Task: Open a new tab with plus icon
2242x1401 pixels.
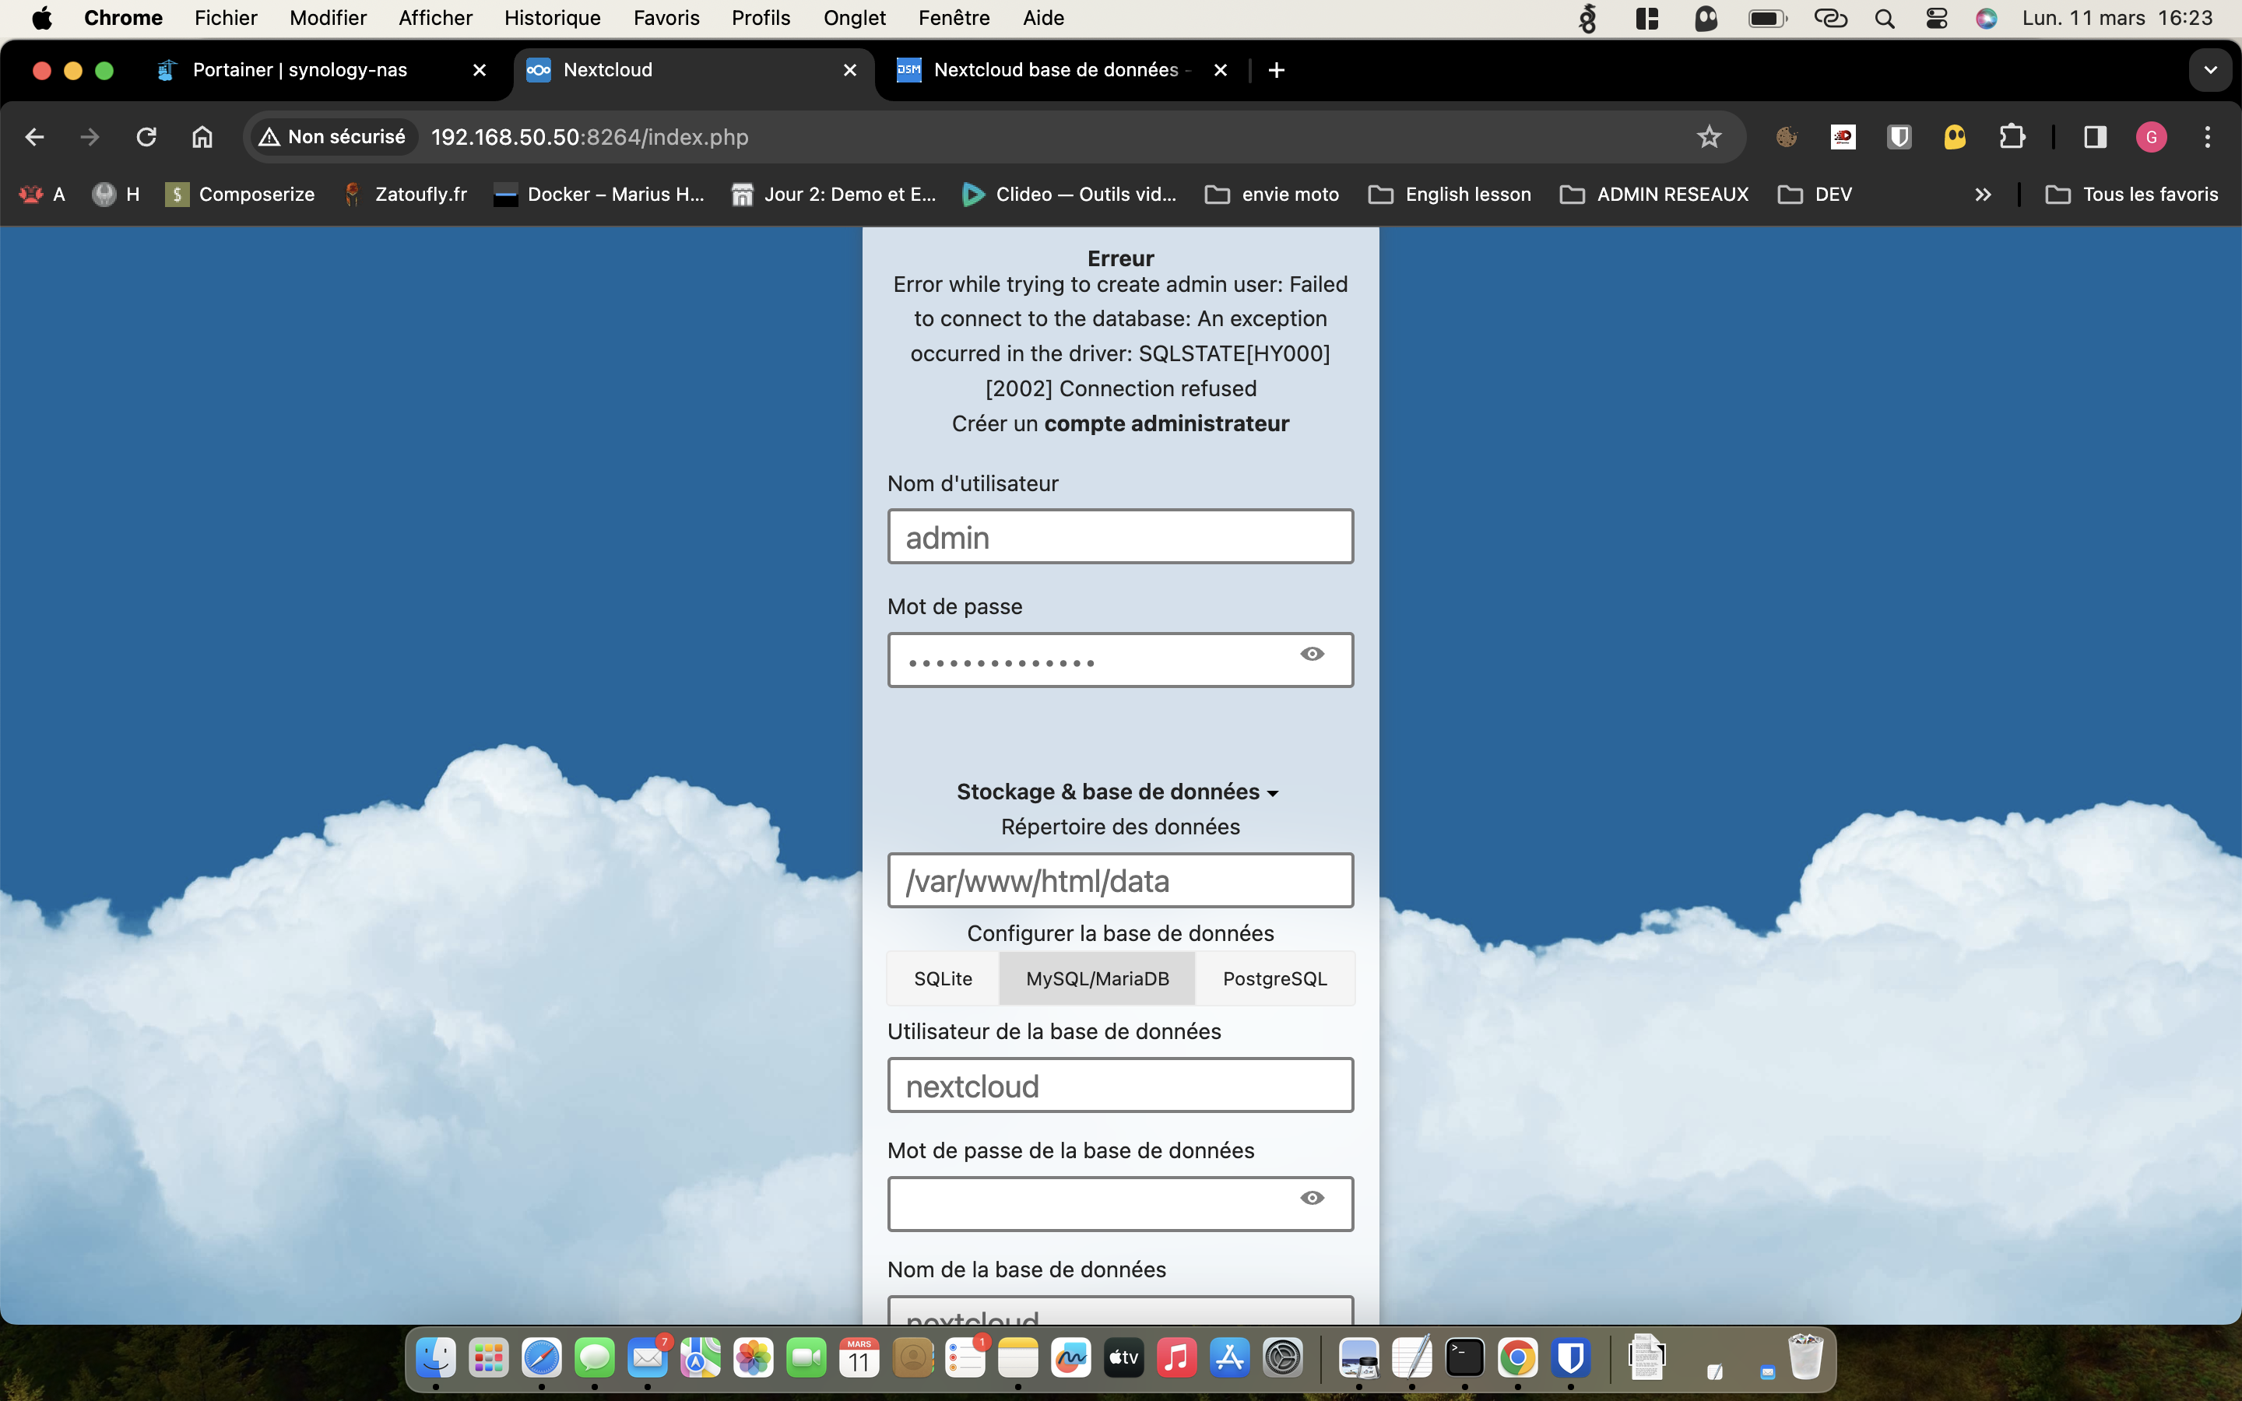Action: (x=1277, y=70)
